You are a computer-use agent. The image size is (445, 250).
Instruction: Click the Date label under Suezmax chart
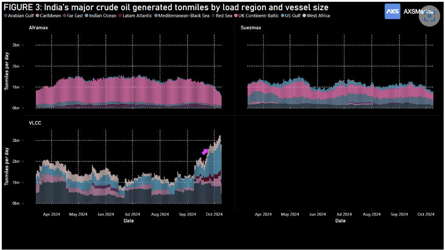click(340, 221)
